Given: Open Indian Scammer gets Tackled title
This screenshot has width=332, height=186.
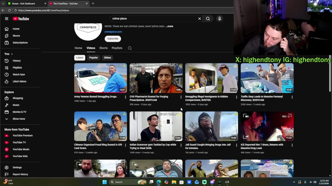Looking at the screenshot, I should click(153, 146).
